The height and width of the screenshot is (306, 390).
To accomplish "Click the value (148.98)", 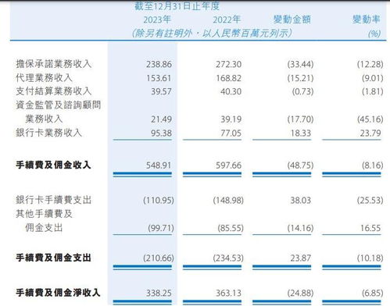I will (x=228, y=201).
